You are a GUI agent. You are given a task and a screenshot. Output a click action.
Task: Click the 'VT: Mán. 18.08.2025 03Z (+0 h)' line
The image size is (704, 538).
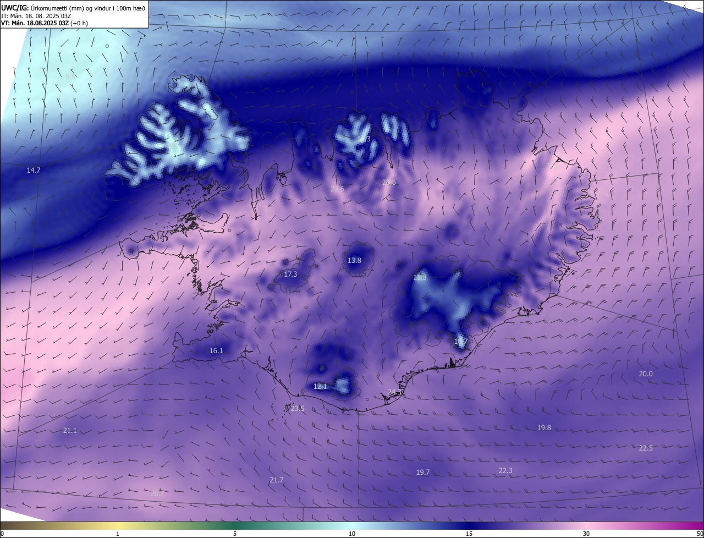45,23
